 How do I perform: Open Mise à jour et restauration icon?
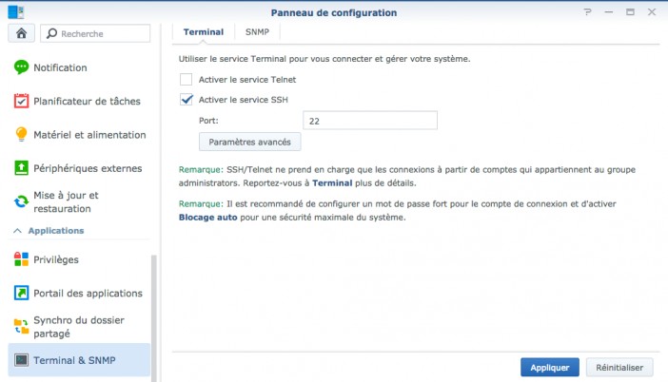coord(21,201)
